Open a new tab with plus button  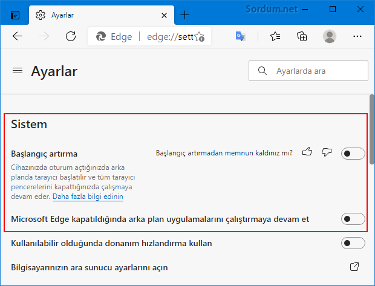point(184,15)
